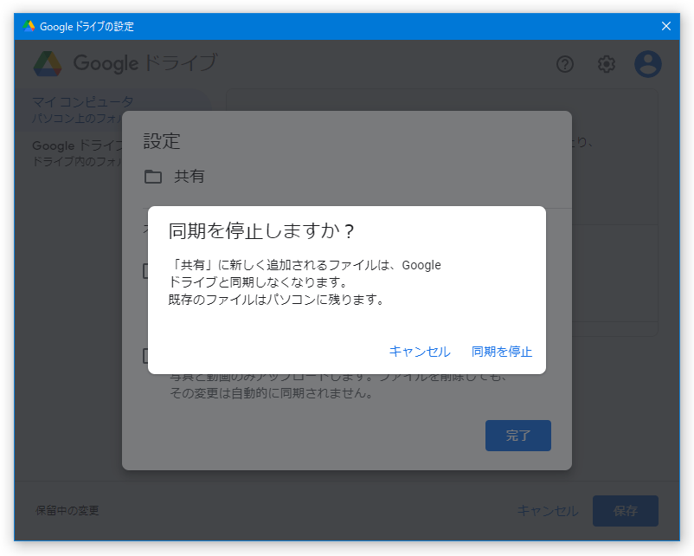Viewport: 694px width, 556px height.
Task: Confirm with the 同期を停止 button
Action: [502, 352]
